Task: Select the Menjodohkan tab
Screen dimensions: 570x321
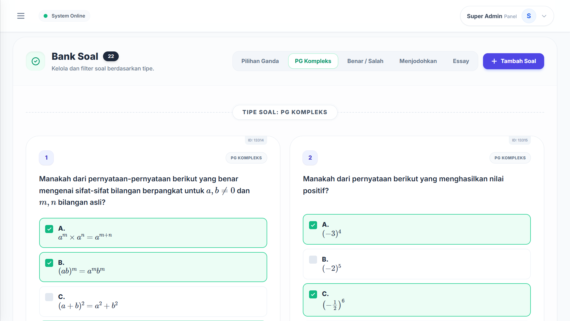Action: tap(418, 61)
